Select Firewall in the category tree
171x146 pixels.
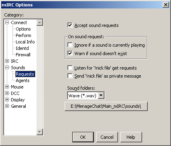(x=23, y=55)
